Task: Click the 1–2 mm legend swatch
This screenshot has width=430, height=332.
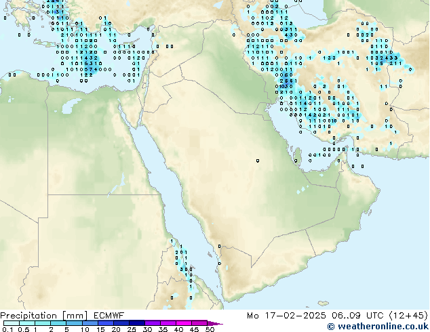Action: (43, 323)
